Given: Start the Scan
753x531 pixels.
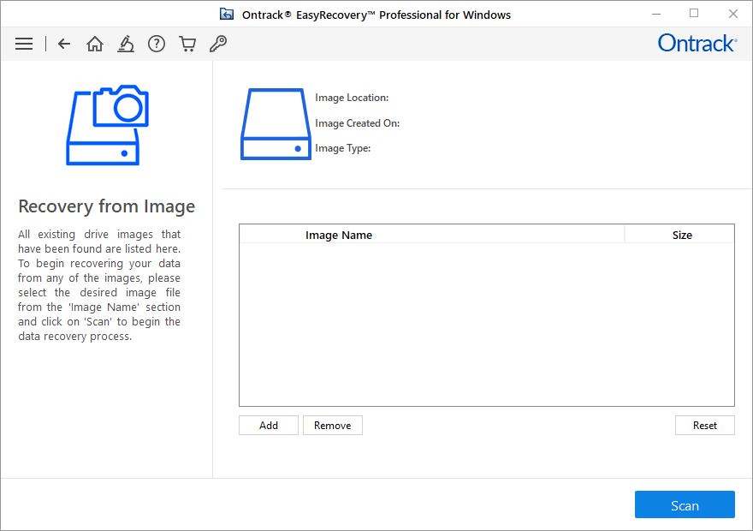Looking at the screenshot, I should [685, 504].
